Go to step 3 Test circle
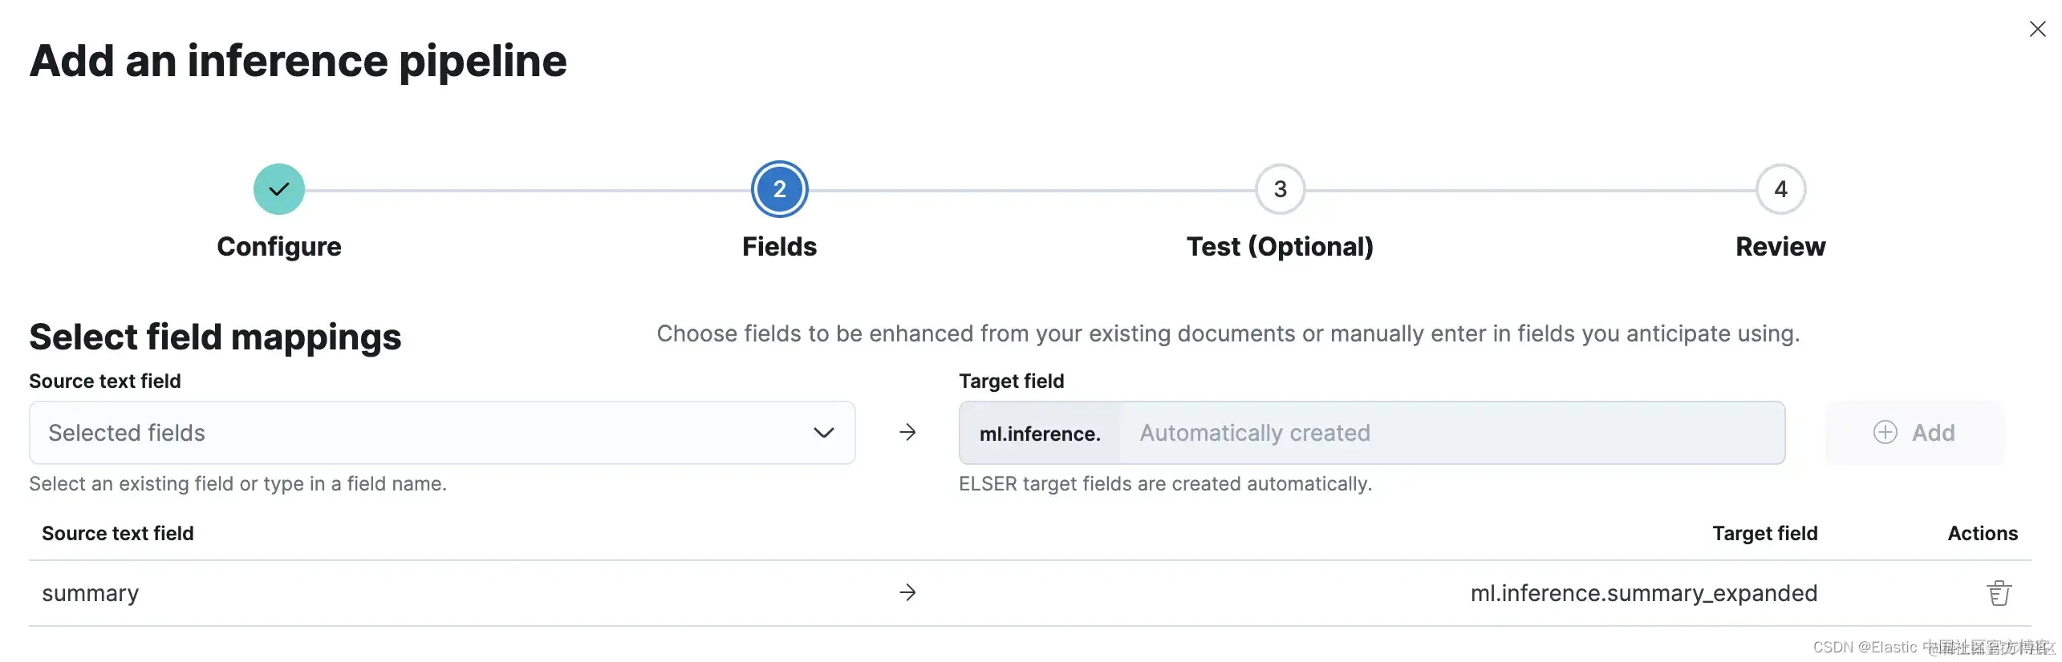Screen dimensions: 2062x662 point(1280,189)
